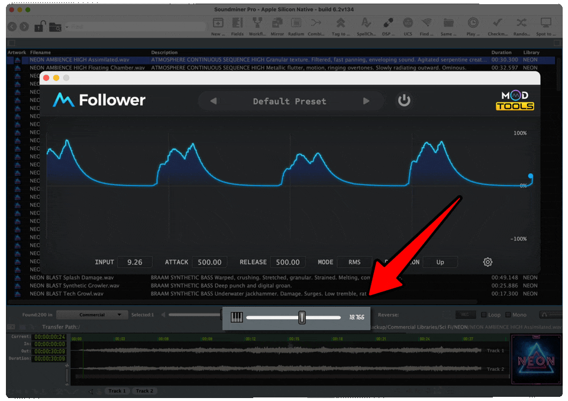Select NEON BLAST Splash Damage.wav row
The image size is (568, 401).
pos(281,277)
